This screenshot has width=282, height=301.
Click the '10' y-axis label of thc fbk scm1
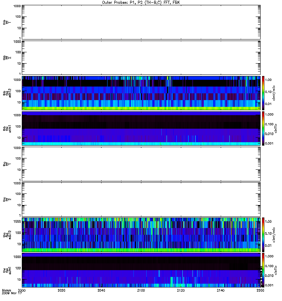pyautogui.click(x=19, y=280)
